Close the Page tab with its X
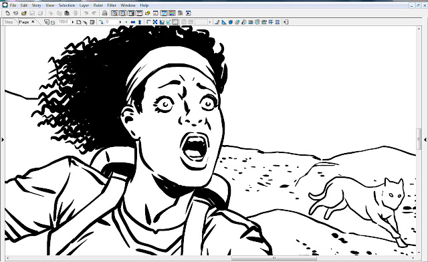This screenshot has height=262, width=428. coord(33,22)
